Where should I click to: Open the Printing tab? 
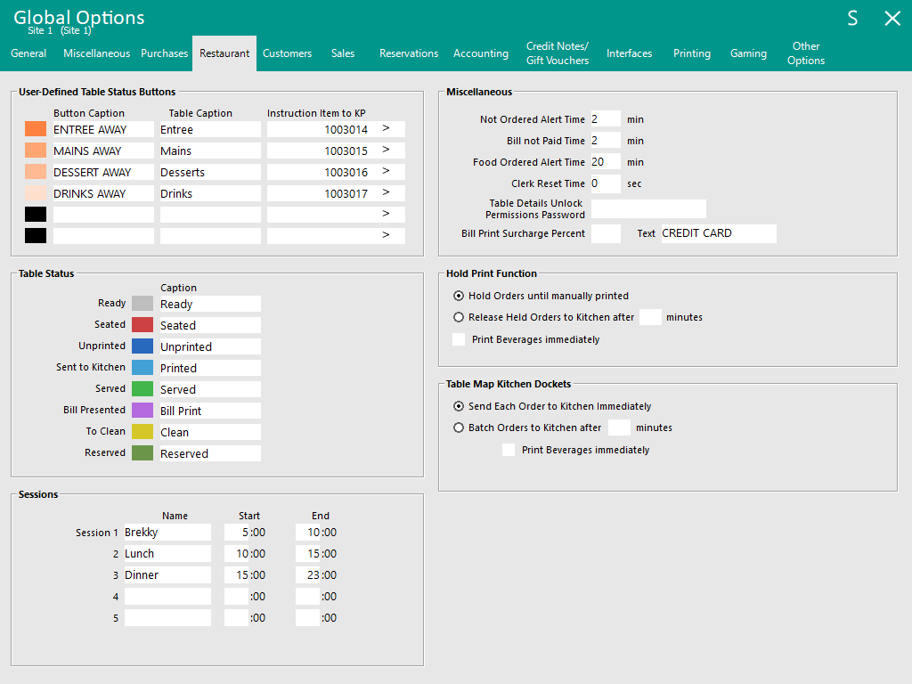pos(691,53)
